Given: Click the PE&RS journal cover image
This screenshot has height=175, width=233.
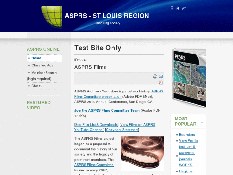Looking at the screenshot, I should [x=189, y=78].
